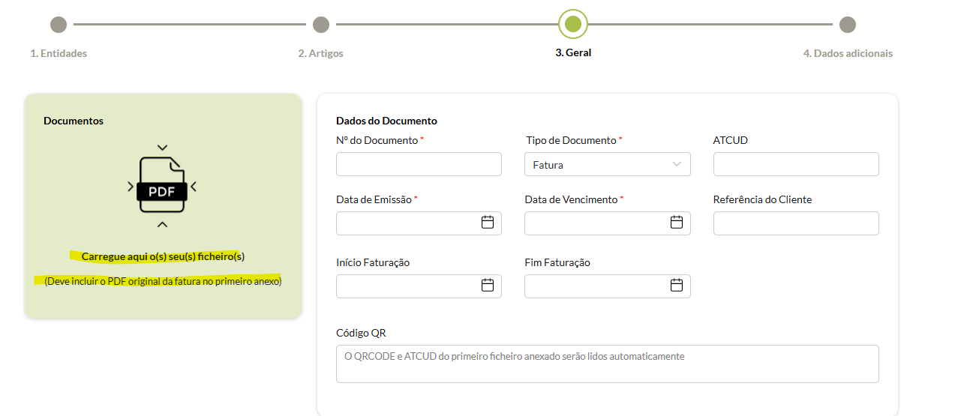Expand the Tipo de Documento dropdown
Image resolution: width=964 pixels, height=416 pixels.
click(x=606, y=164)
